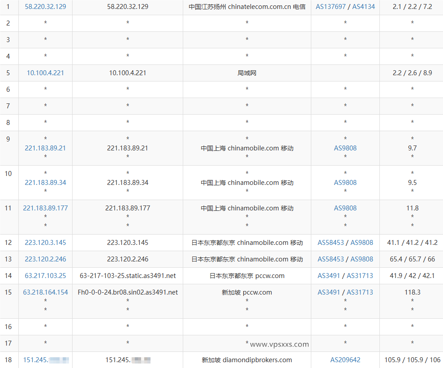The width and height of the screenshot is (443, 368).
Task: Select hostname 221.183.89.34 in second column
Action: click(128, 183)
